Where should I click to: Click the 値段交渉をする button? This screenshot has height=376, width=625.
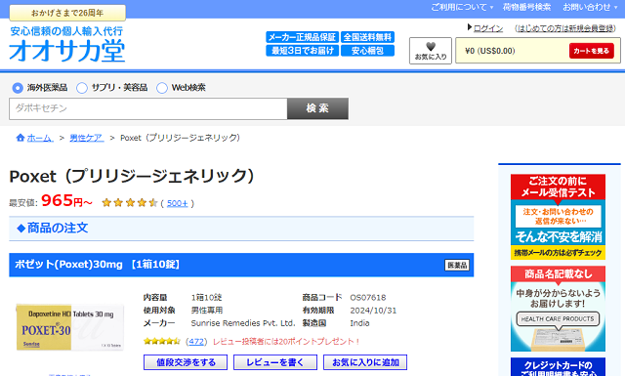tap(186, 362)
